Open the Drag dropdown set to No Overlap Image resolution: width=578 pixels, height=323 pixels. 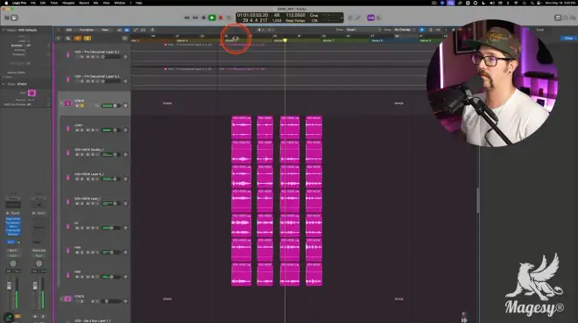[405, 30]
